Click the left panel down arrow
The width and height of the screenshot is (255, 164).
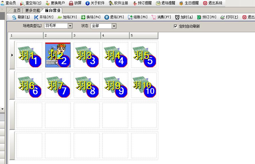coord(2,109)
